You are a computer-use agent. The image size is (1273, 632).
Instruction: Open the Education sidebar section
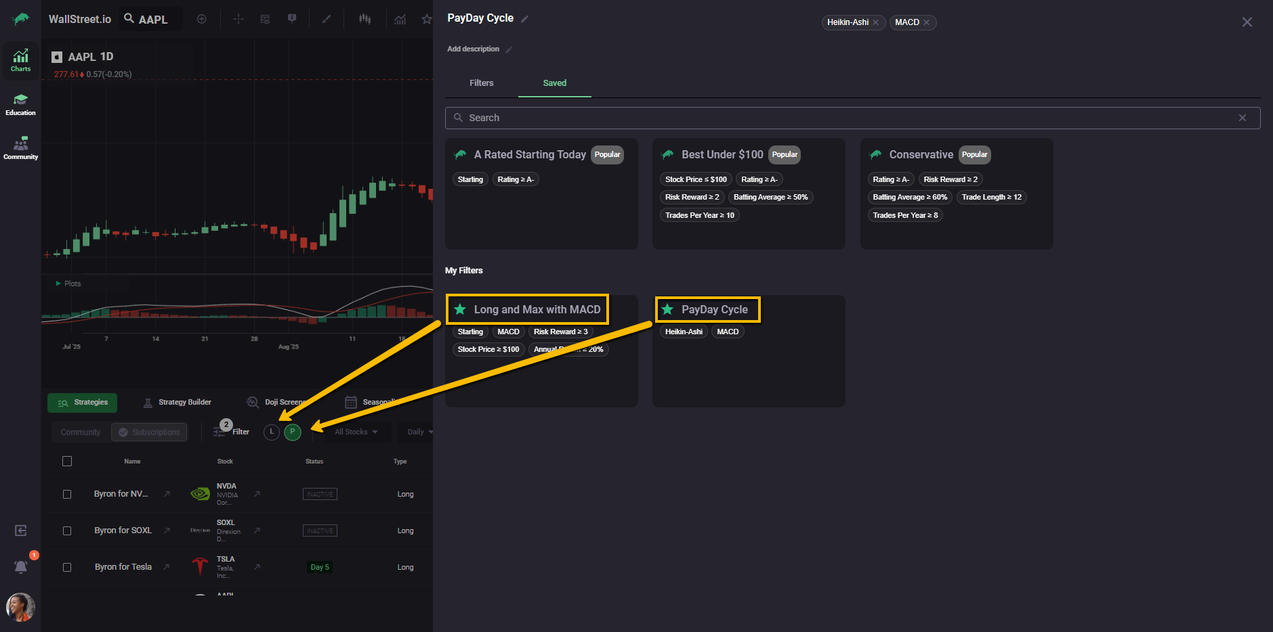coord(20,104)
